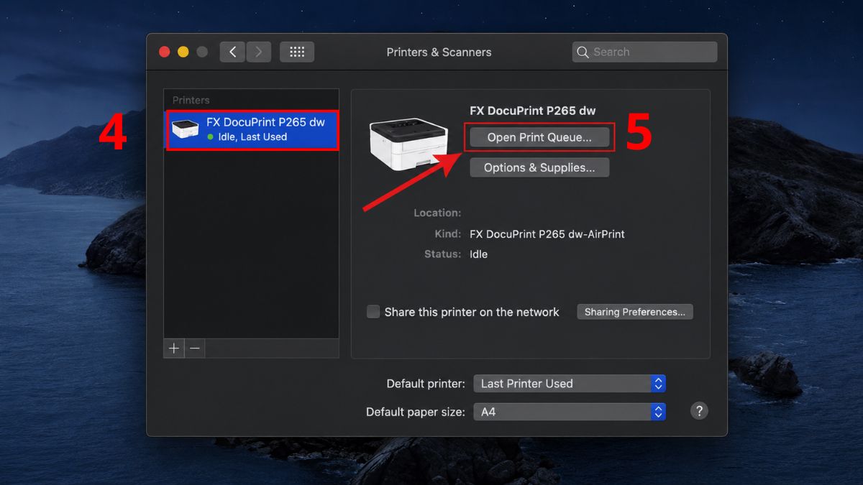The image size is (863, 485).
Task: Minimize window with the yellow button
Action: coord(183,52)
